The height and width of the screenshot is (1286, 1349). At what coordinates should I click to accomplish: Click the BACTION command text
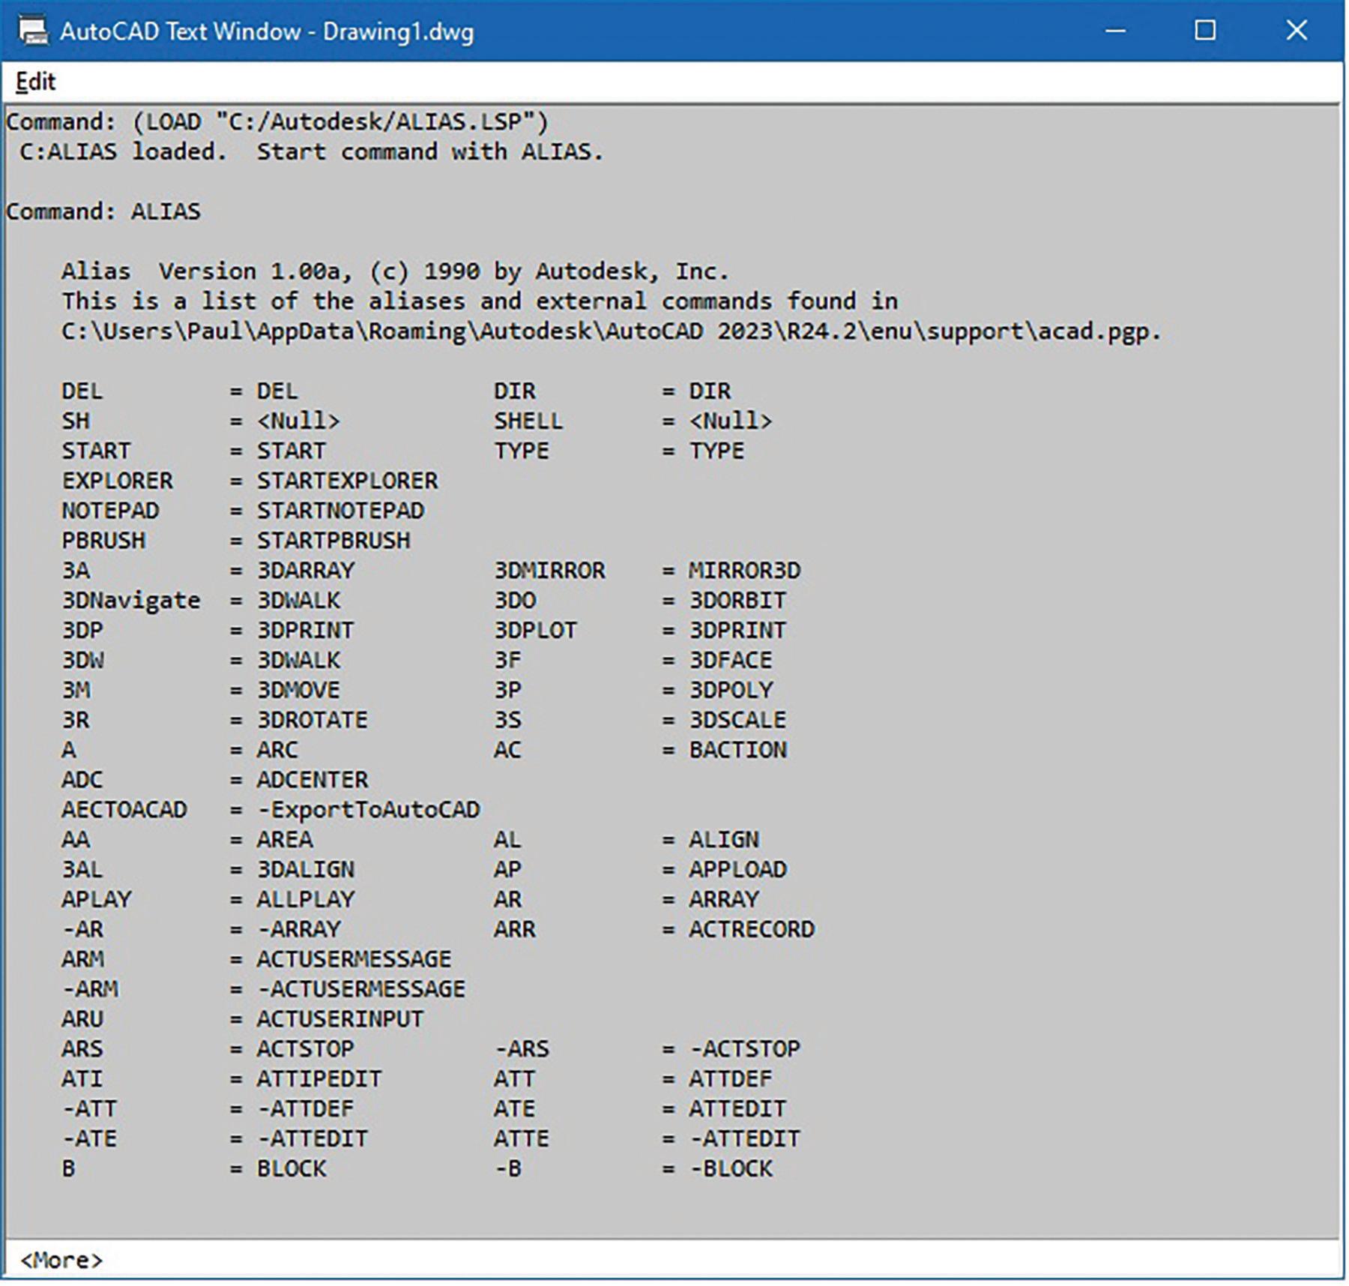click(738, 750)
